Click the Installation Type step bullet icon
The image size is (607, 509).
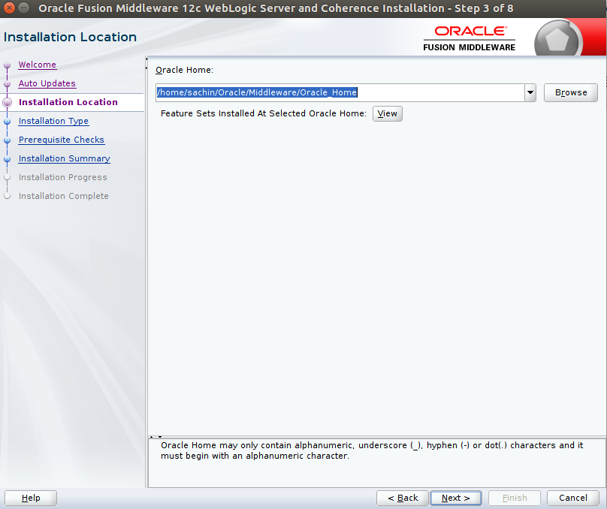tap(7, 122)
